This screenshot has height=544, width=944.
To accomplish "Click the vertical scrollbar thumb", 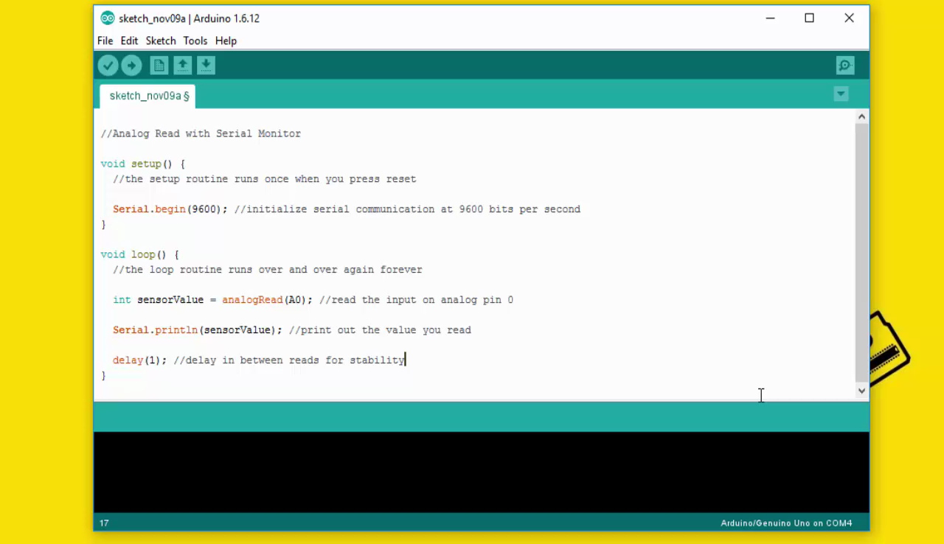I will click(861, 254).
